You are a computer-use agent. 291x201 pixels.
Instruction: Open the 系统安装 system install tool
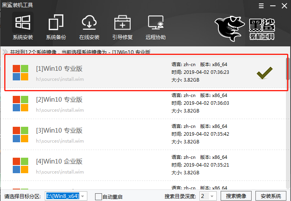23,26
